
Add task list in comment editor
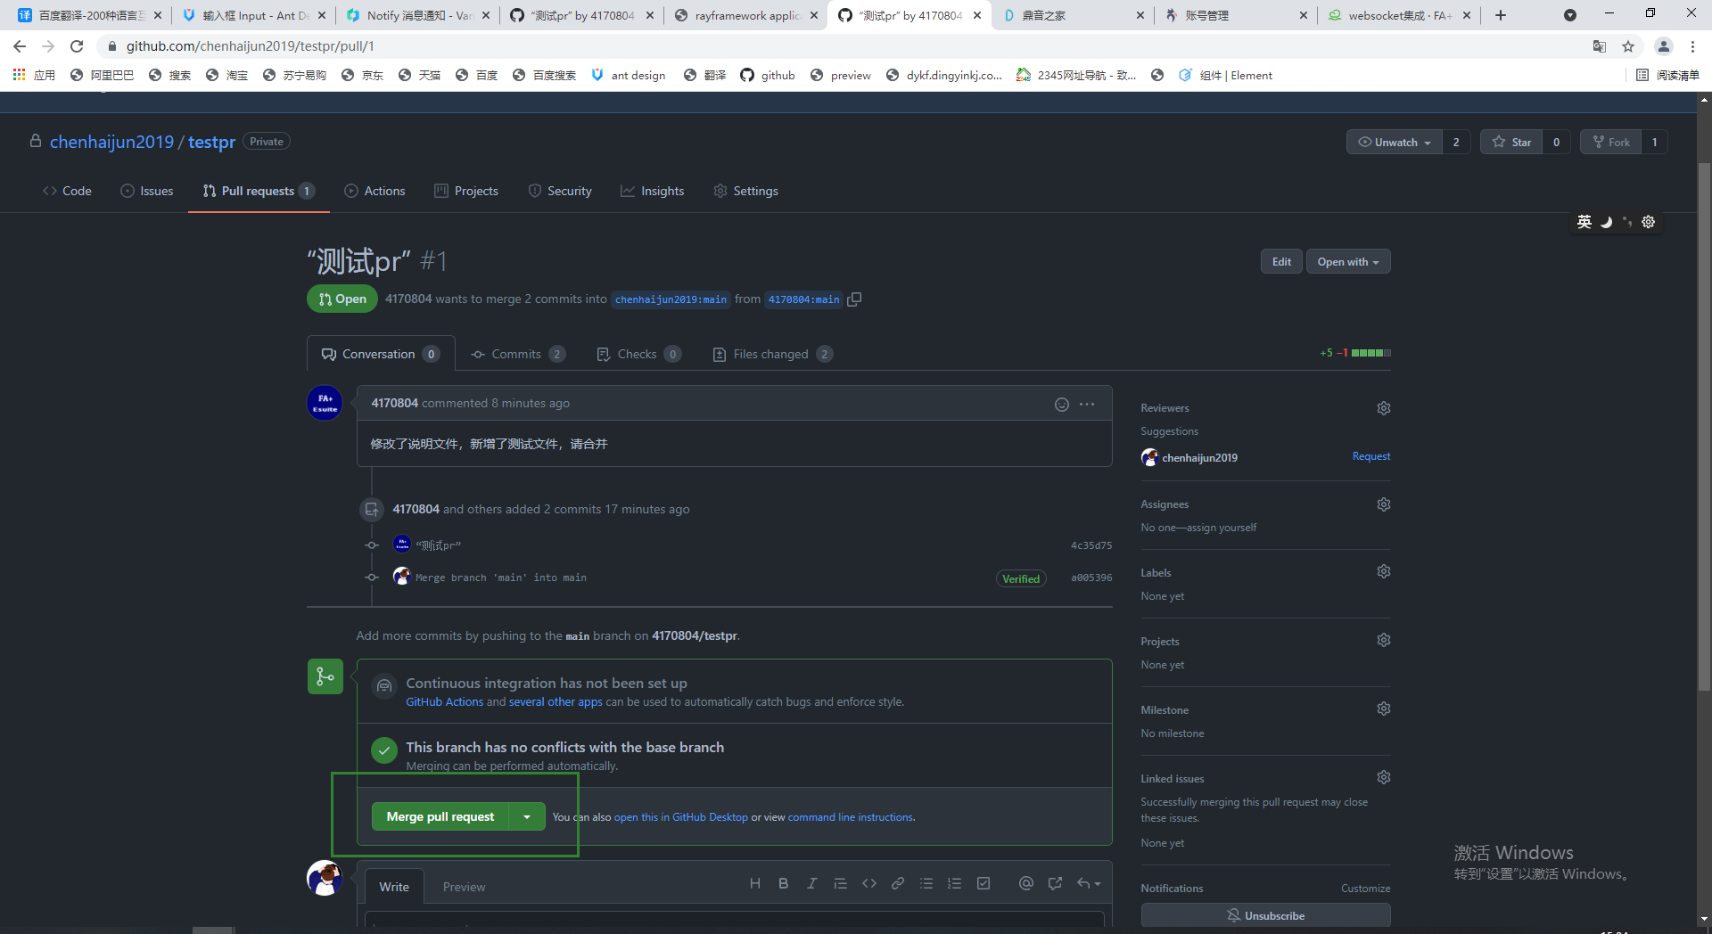pyautogui.click(x=984, y=883)
